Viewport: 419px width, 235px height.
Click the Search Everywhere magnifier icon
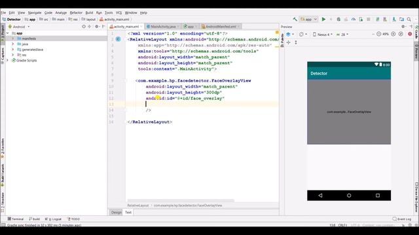click(x=409, y=19)
